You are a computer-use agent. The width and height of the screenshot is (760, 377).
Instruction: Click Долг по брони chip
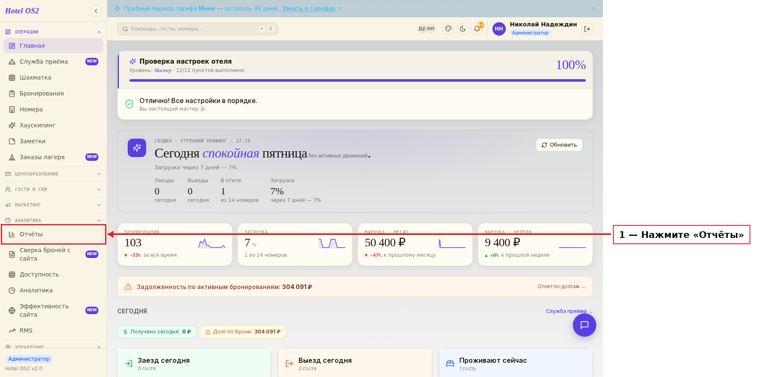click(243, 332)
